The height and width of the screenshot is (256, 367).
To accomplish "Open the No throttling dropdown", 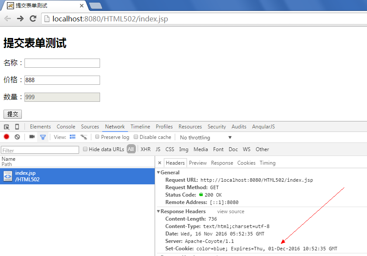I will point(206,137).
